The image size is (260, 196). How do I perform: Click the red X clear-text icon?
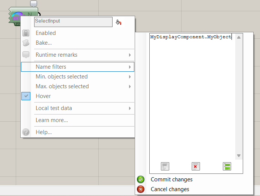click(195, 166)
